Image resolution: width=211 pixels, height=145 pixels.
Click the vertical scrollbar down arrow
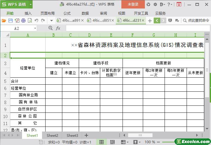(207, 129)
